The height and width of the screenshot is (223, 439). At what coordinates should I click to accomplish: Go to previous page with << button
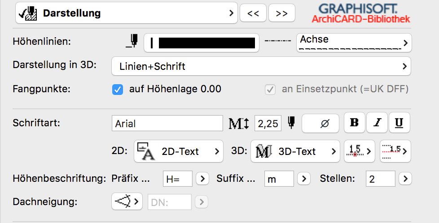(253, 13)
